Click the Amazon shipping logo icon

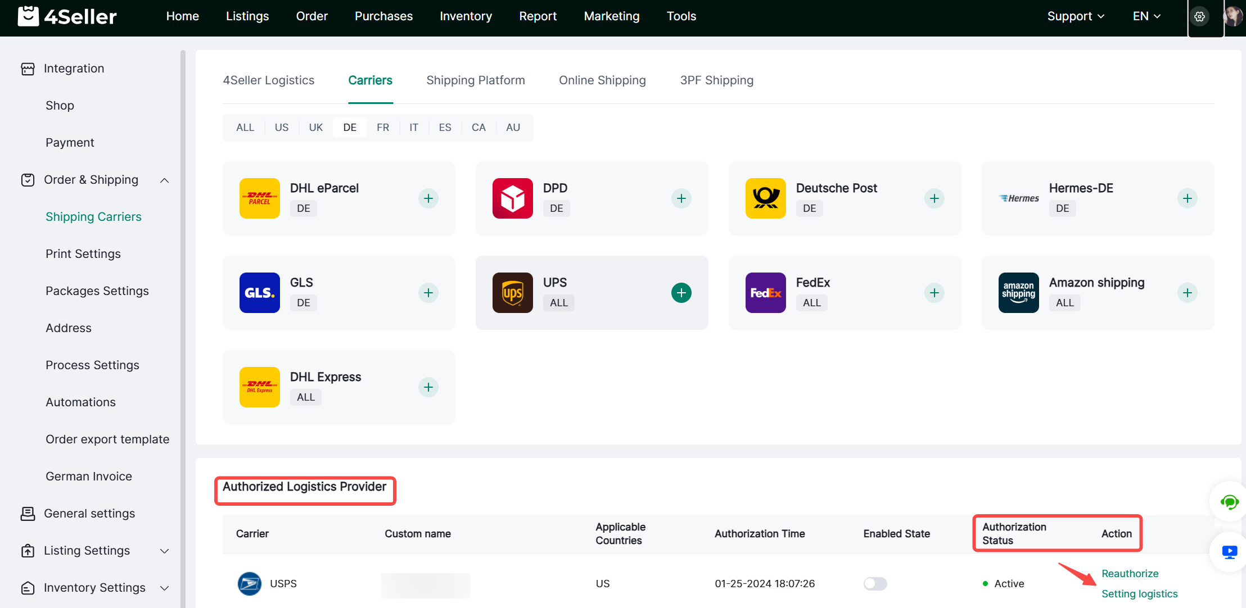1018,293
